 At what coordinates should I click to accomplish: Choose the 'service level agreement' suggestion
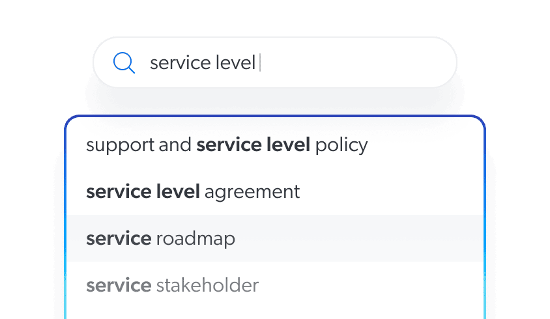[193, 192]
